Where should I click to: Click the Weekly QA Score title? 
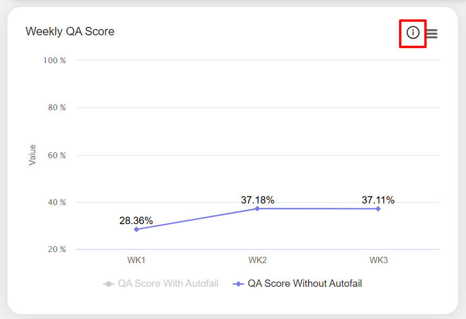pyautogui.click(x=70, y=32)
